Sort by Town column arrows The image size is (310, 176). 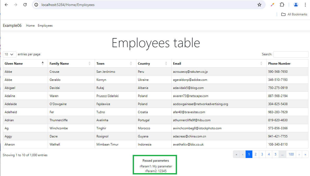[x=131, y=63]
